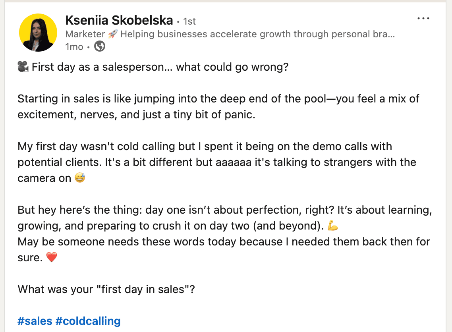Click the flexed bicep emoji
This screenshot has height=332, width=452.
[x=333, y=226]
